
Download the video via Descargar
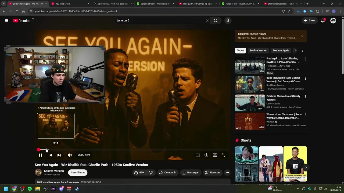(191, 173)
